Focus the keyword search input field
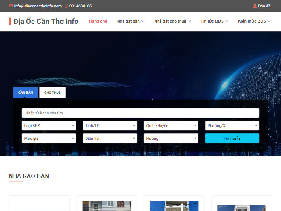 click(x=140, y=113)
